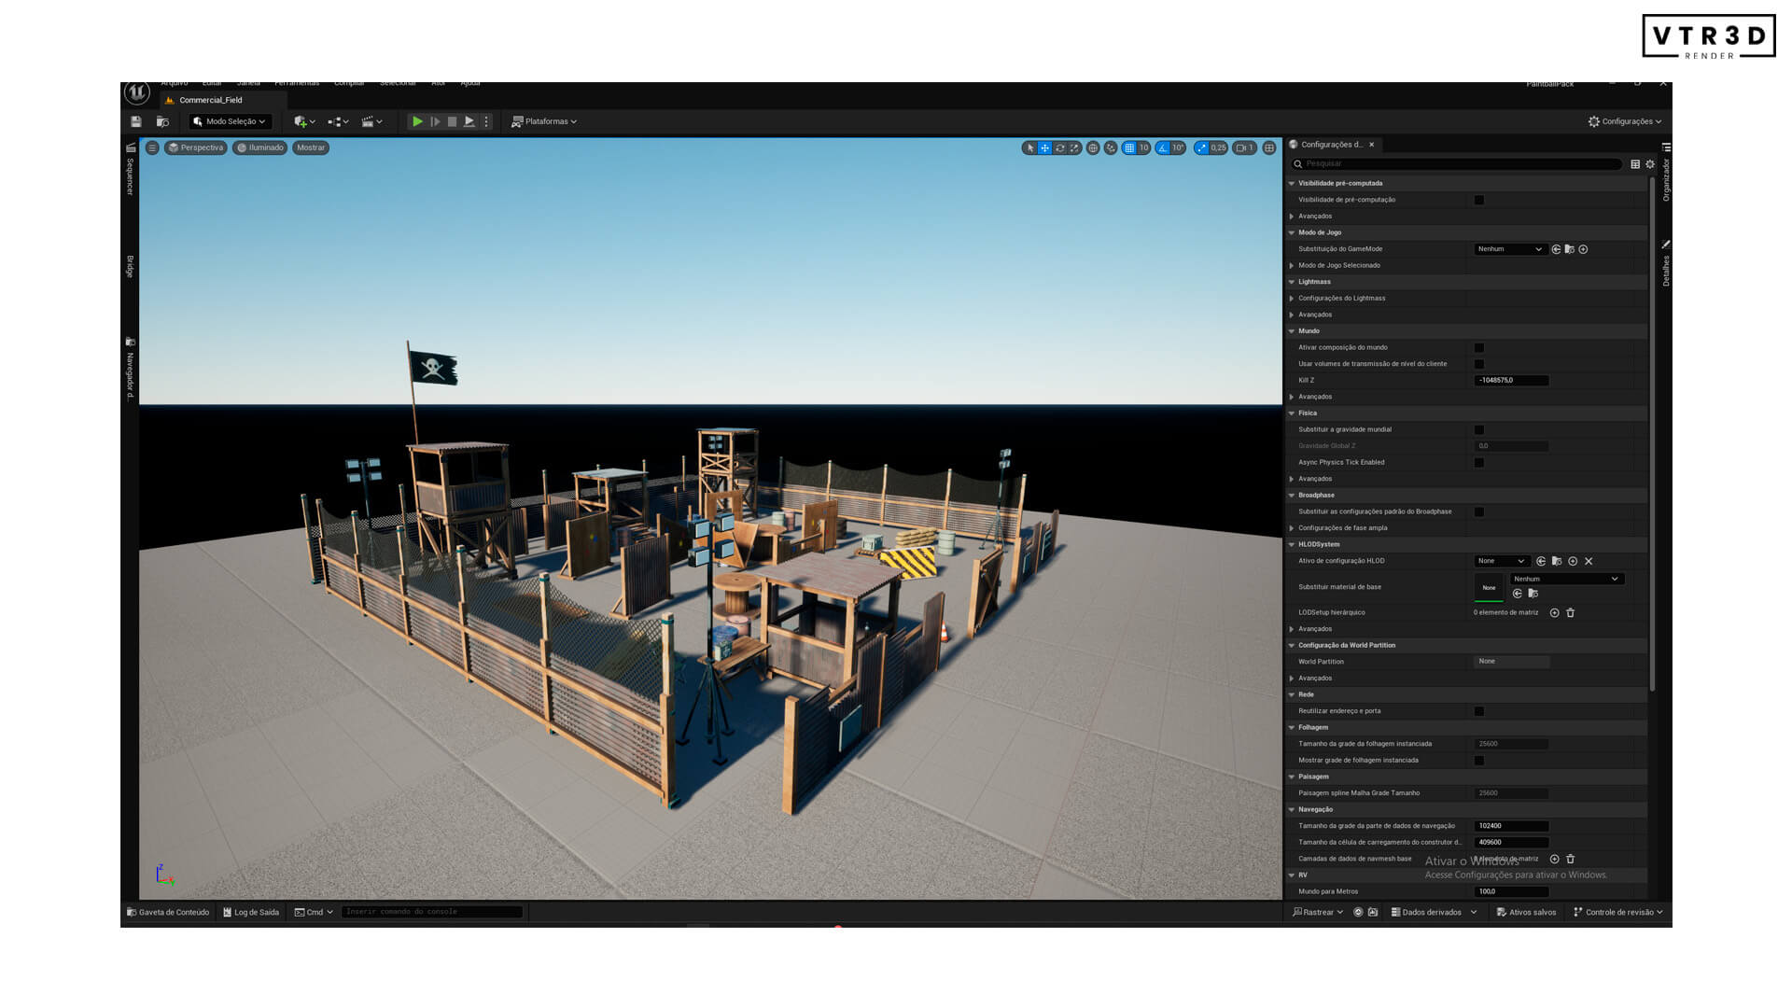The height and width of the screenshot is (1008, 1792).
Task: Open the Configurações dropdown in the toolbar
Action: click(x=1625, y=121)
